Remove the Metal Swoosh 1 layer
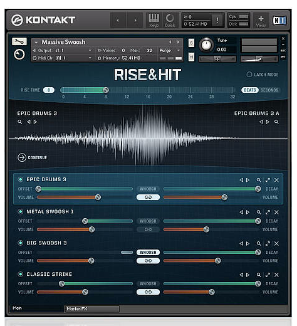The image size is (297, 326). coord(276,212)
